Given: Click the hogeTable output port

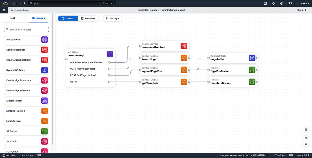Looking at the screenshot, I should [x=257, y=58].
